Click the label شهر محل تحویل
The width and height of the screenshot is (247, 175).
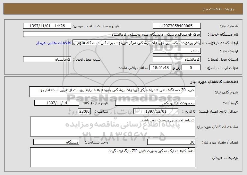pos(87,59)
